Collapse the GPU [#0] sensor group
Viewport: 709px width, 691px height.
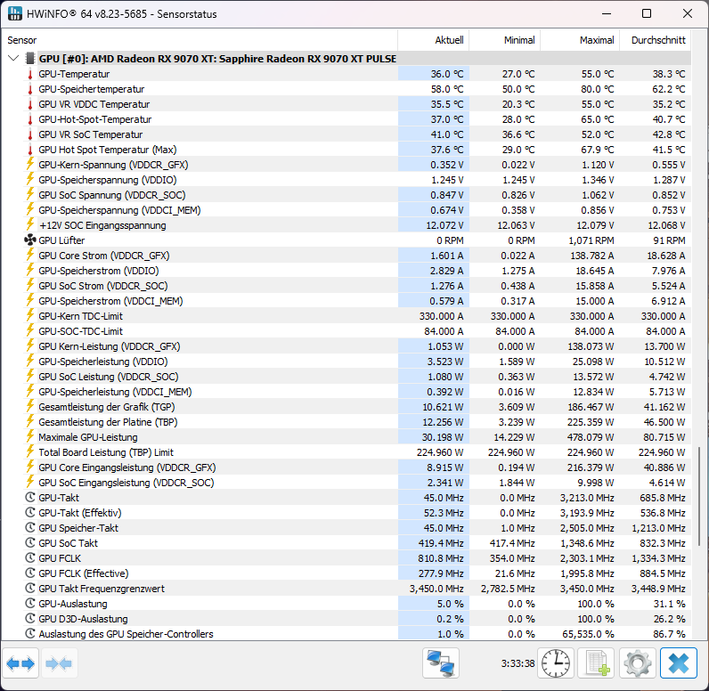(x=13, y=58)
